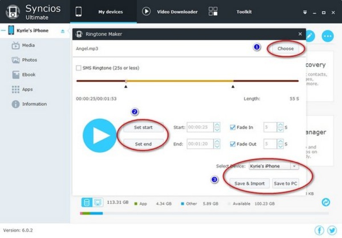Switch to Video Downloader tab
Viewport: 342px width, 238px height.
pos(177,12)
